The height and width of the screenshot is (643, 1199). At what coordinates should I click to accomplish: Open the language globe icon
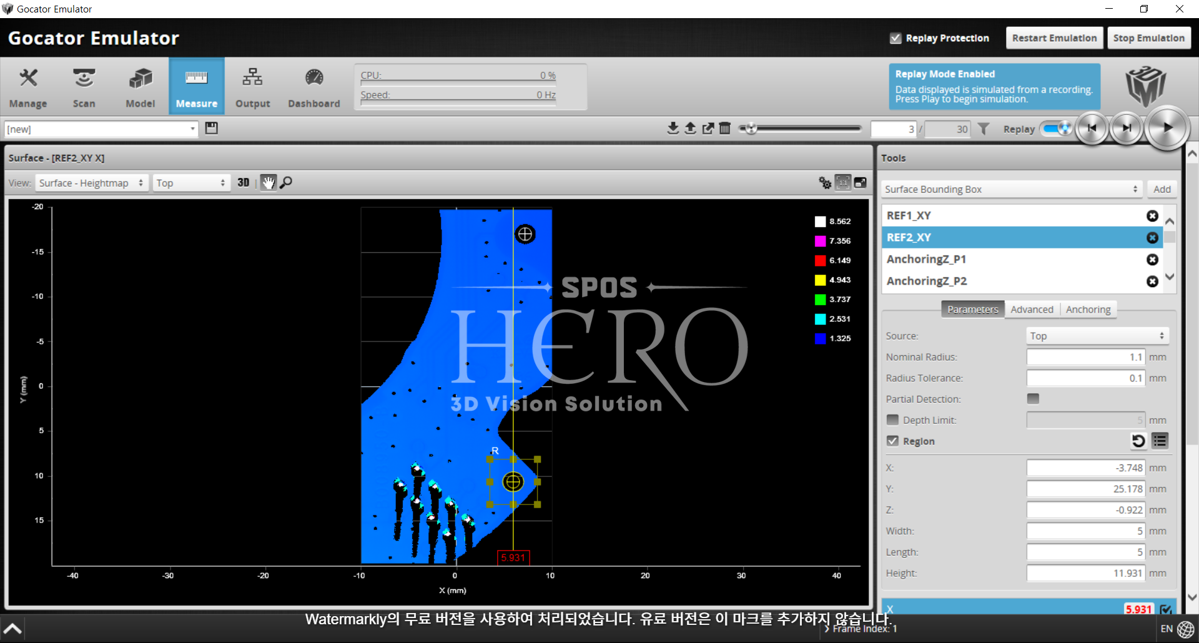pos(1186,629)
